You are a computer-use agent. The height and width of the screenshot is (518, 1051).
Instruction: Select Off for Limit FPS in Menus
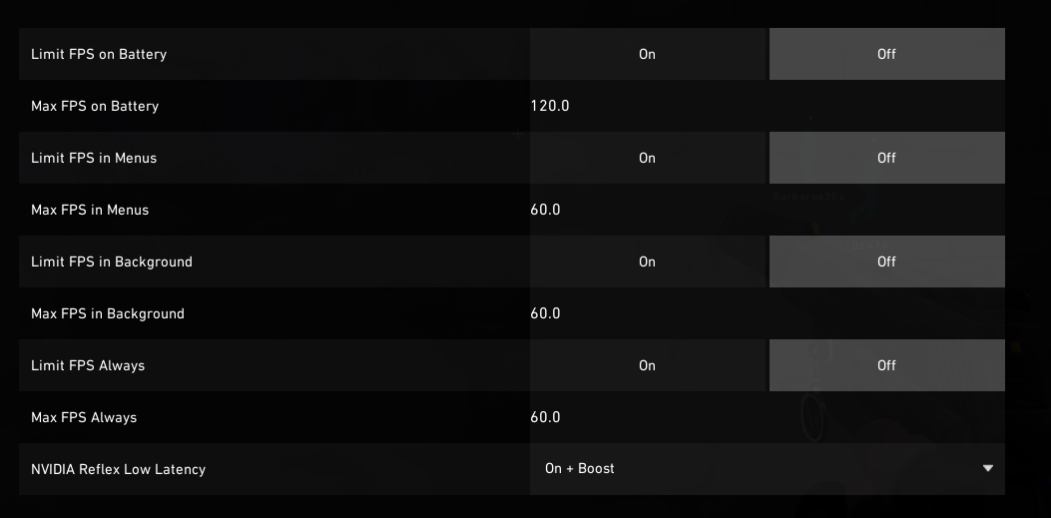886,158
